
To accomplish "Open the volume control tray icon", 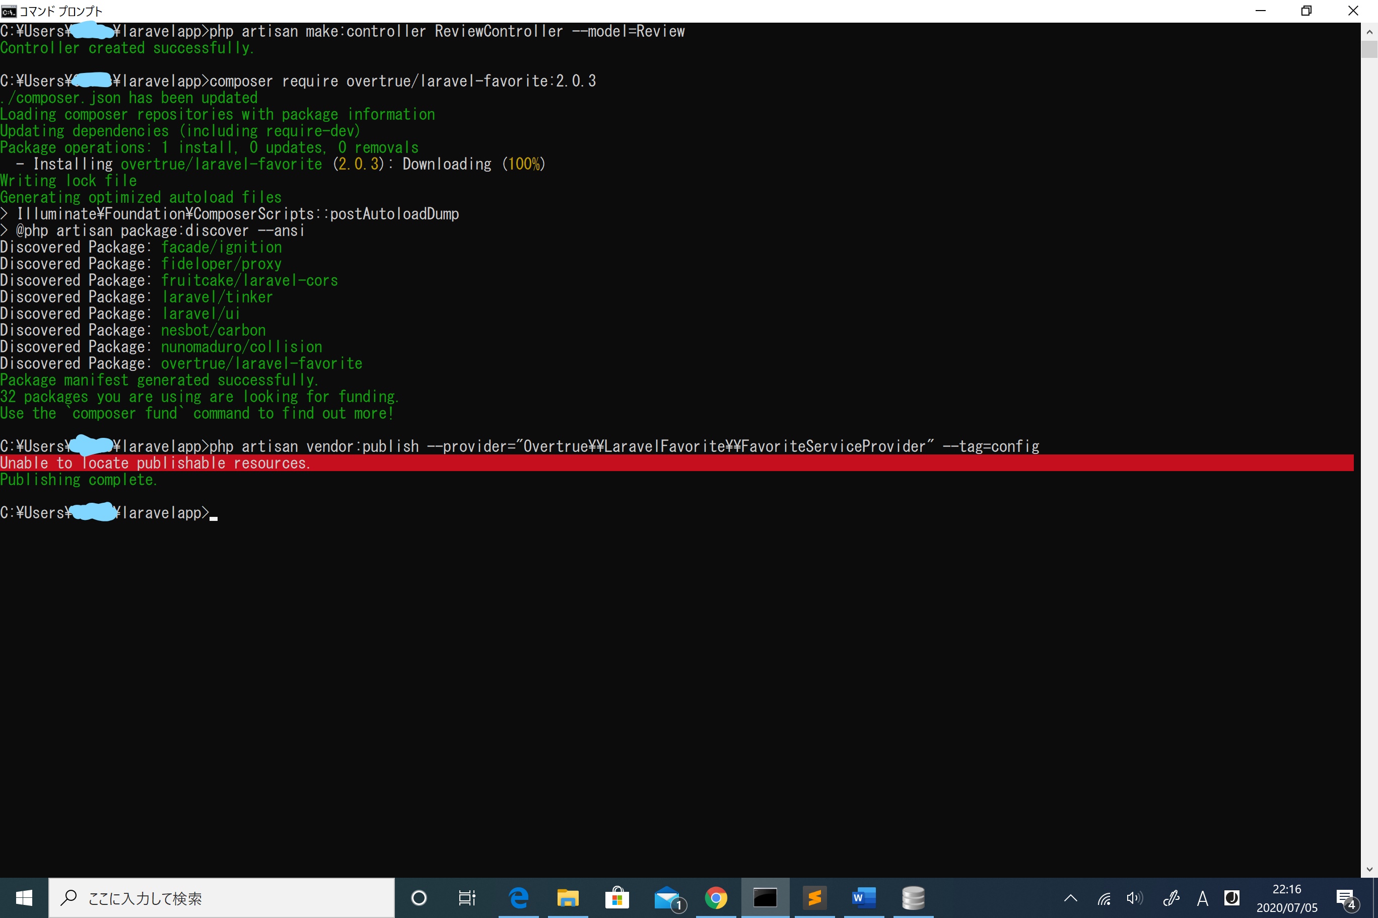I will (1135, 897).
